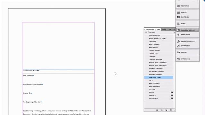Apply the [Basic Paragraph] style
The image size is (205, 115).
click(159, 35)
